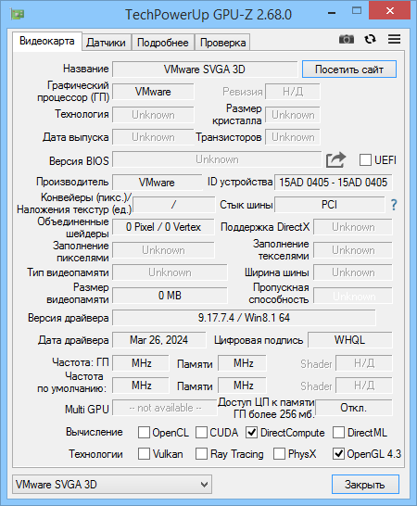Click the Поддержка DirectX Unknown value
The image size is (417, 506).
tap(353, 227)
